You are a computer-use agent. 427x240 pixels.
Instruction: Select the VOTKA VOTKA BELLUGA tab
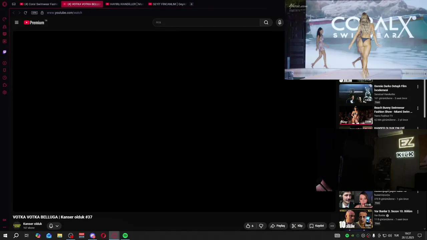coord(82,4)
